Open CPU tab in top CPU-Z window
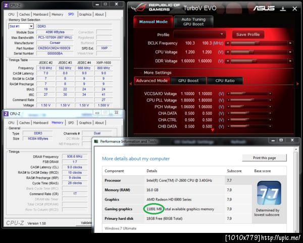 tap(11, 14)
